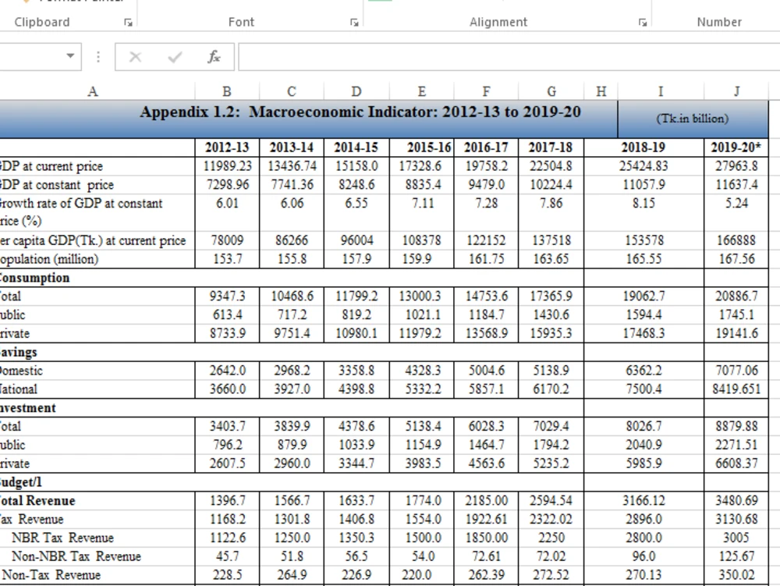
Task: Select the 2018-19 year header cell
Action: [643, 147]
